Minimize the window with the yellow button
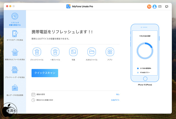 [10, 6]
